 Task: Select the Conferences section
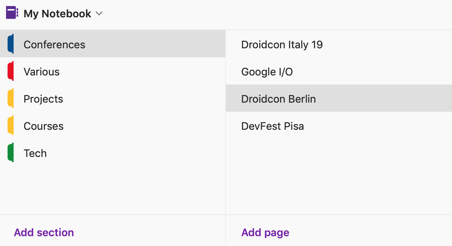point(112,44)
